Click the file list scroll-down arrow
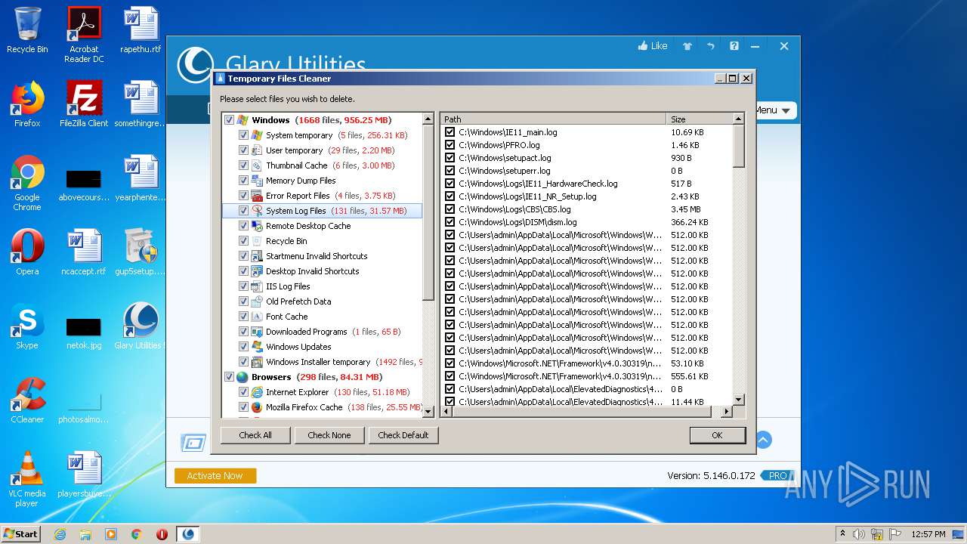The image size is (967, 544). (x=738, y=400)
